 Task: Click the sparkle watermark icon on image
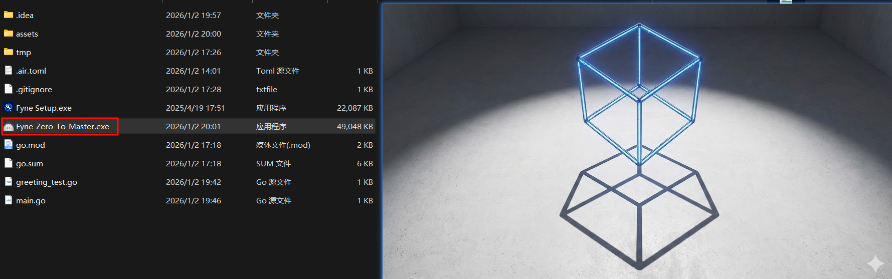point(875,263)
